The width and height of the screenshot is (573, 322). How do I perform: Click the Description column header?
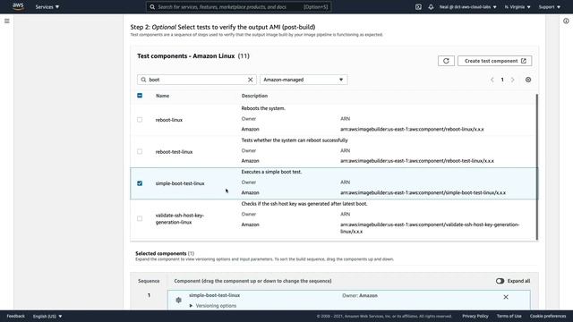(x=254, y=96)
